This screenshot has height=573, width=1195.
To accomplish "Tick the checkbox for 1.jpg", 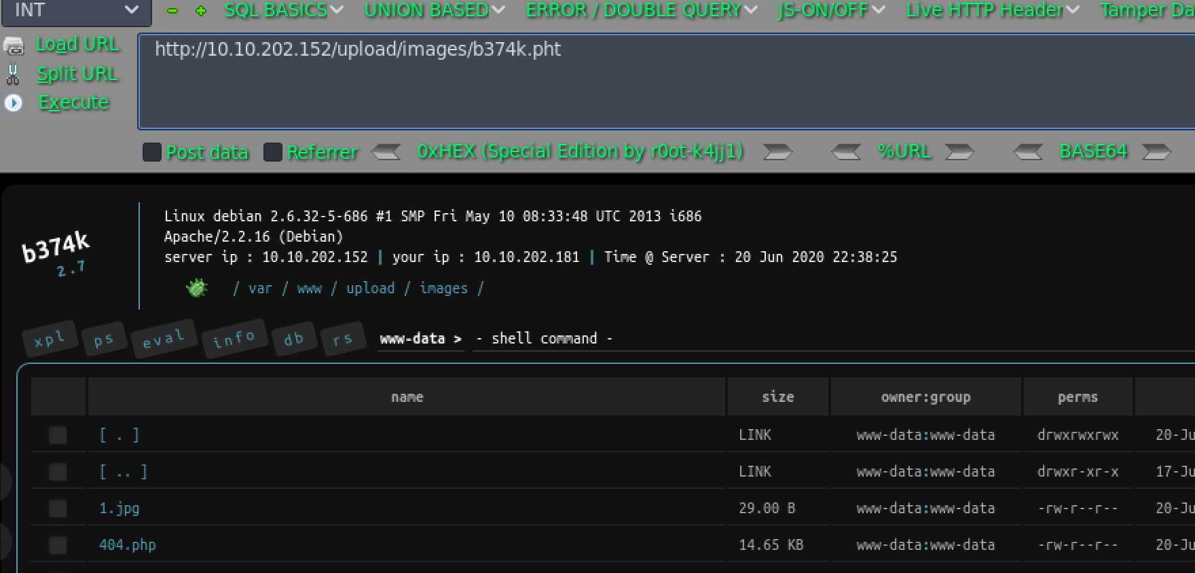I will coord(58,508).
